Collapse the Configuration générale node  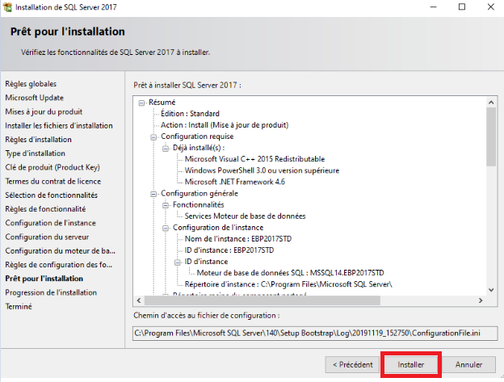[153, 194]
